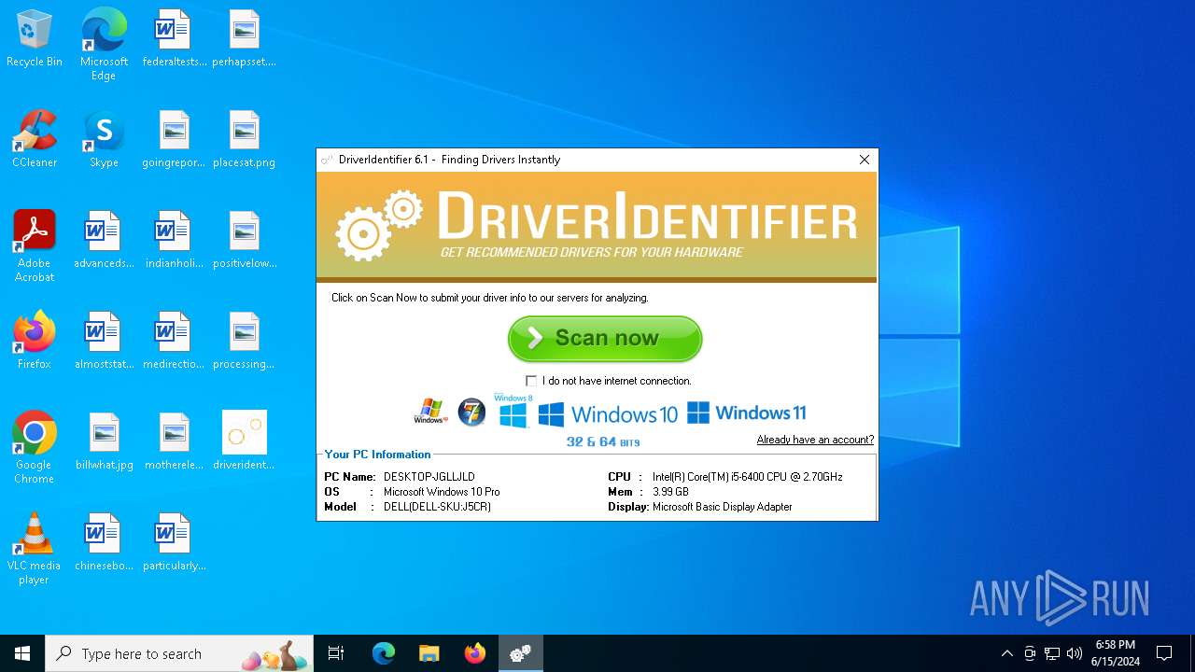
Task: Open File Explorer from the taskbar
Action: pyautogui.click(x=429, y=653)
